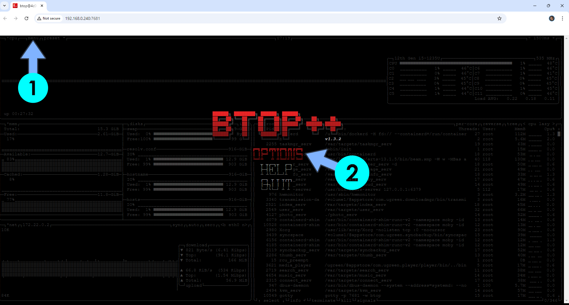Click the bookmark star icon
Viewport: 569px width, 305px height.
(x=499, y=18)
